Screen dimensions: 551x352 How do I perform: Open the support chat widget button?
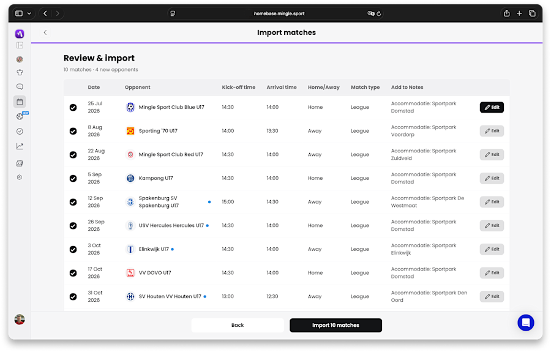tap(526, 323)
